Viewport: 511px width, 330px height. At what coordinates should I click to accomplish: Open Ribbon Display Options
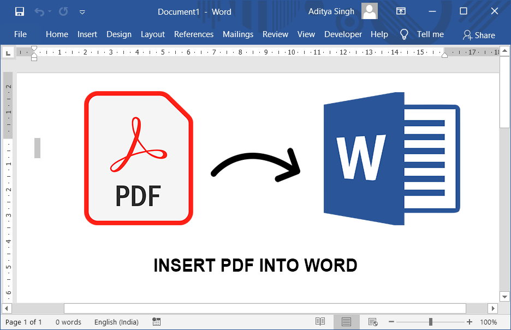[401, 11]
